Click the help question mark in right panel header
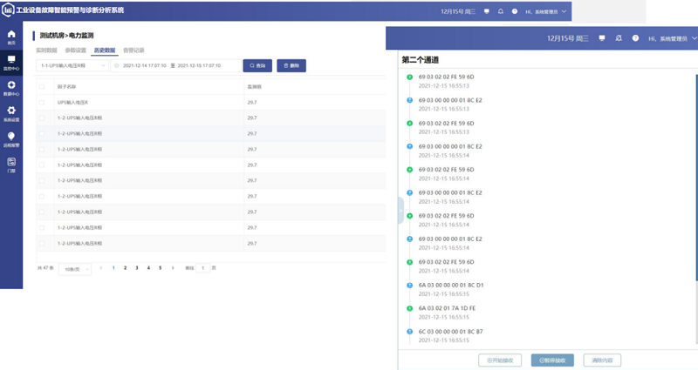 tap(635, 38)
